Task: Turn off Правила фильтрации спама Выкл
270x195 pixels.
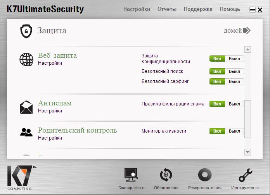Action: coord(234,104)
